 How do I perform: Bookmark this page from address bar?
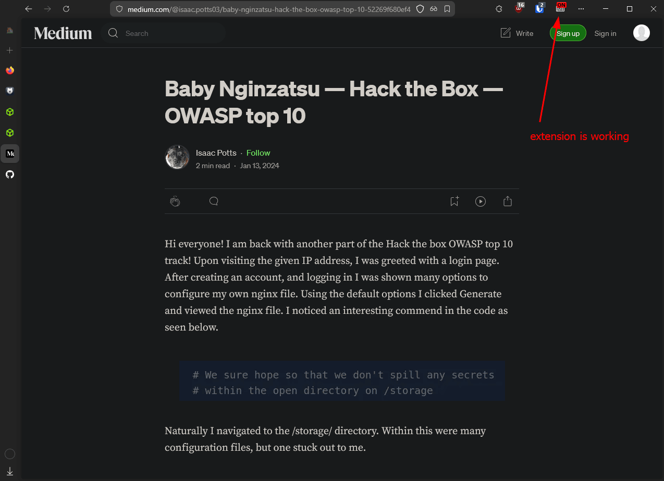447,9
